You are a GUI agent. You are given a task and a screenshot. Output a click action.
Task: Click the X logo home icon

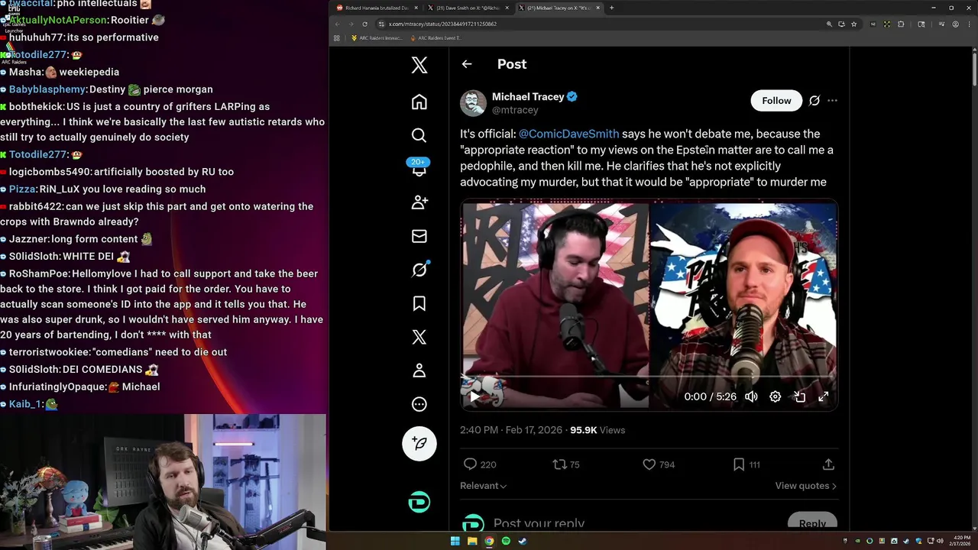click(x=419, y=65)
